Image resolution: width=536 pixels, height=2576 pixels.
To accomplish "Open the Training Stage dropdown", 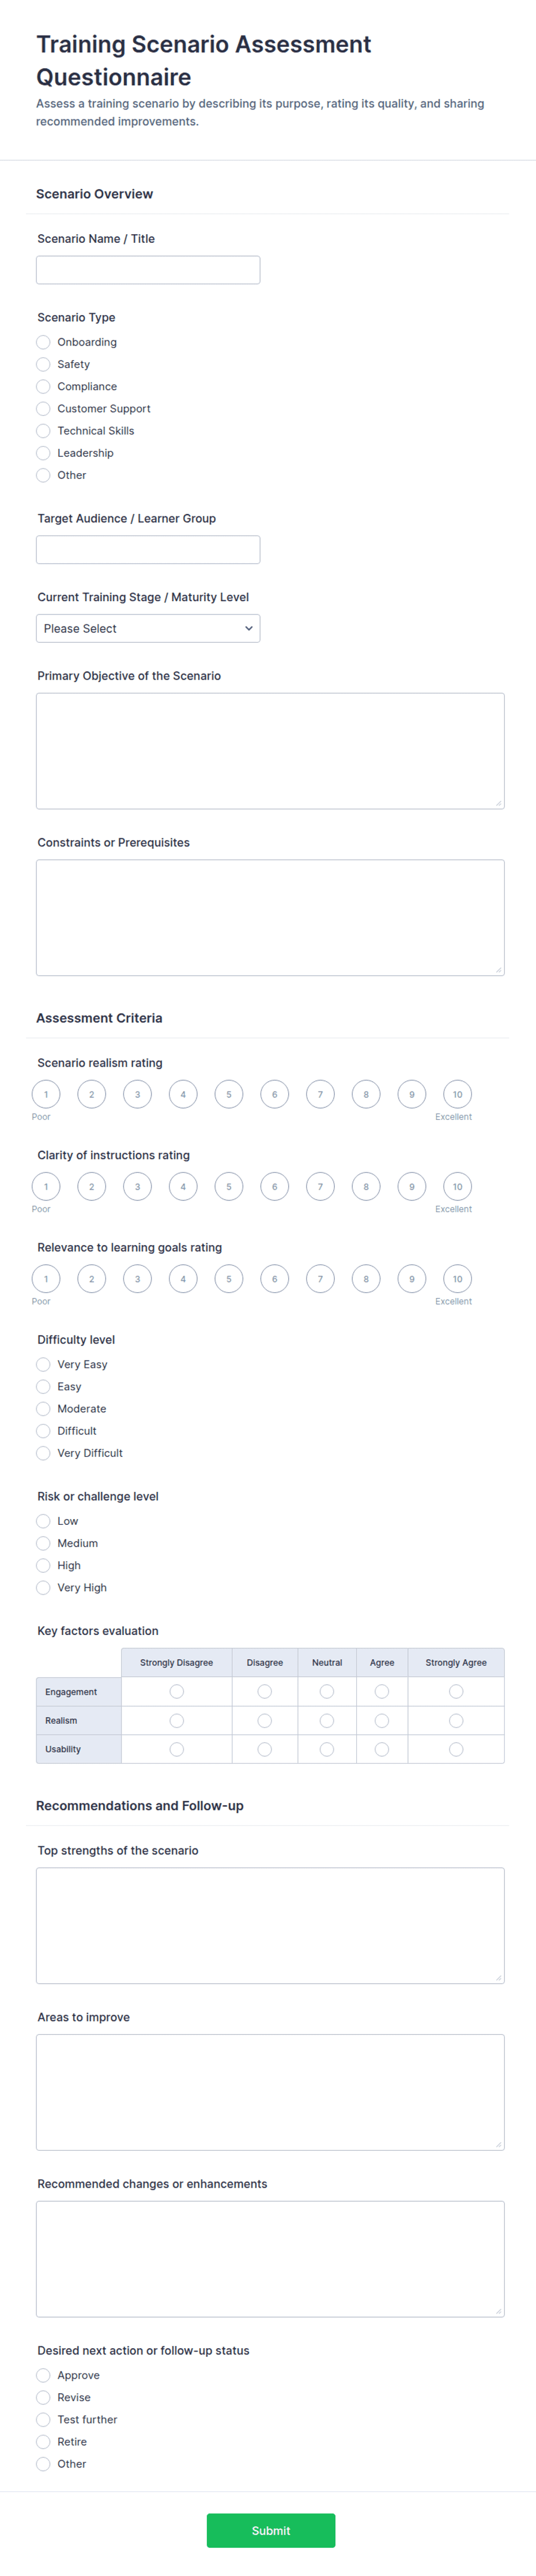I will pyautogui.click(x=148, y=628).
